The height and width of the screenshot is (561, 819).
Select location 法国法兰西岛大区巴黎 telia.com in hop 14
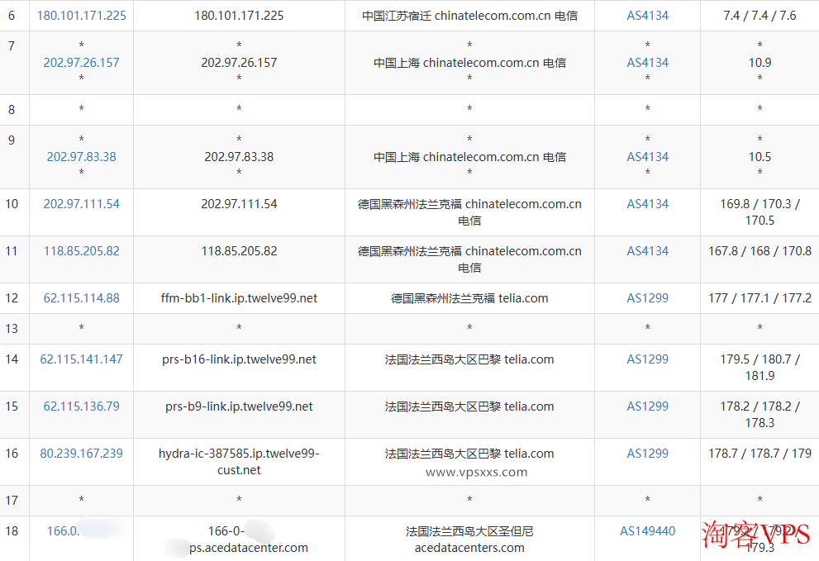point(469,359)
